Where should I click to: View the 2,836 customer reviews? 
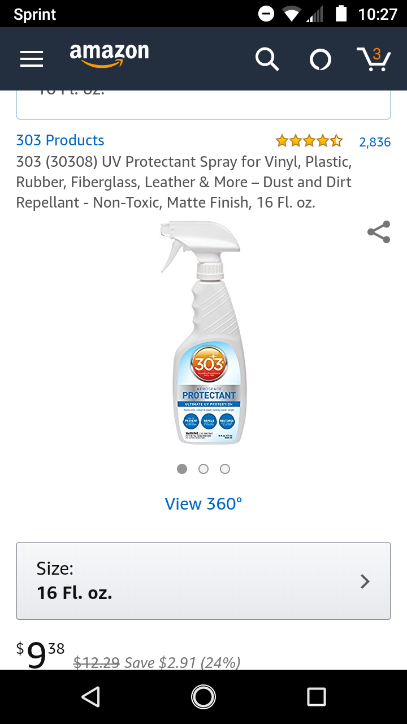coord(375,142)
